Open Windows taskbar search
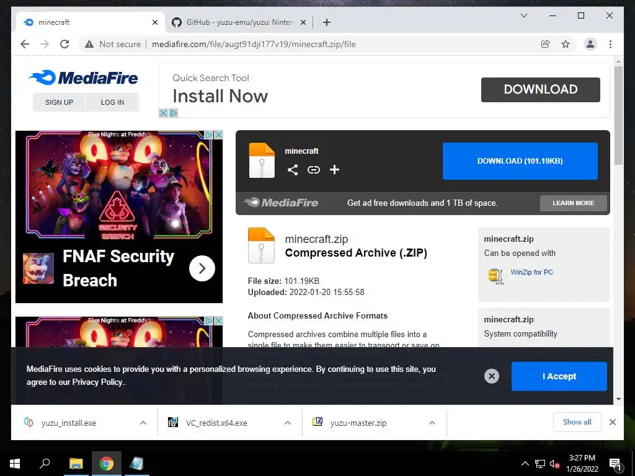The height and width of the screenshot is (476, 635). coord(45,464)
